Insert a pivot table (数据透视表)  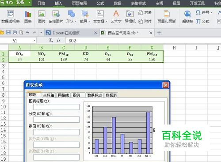pos(10,17)
